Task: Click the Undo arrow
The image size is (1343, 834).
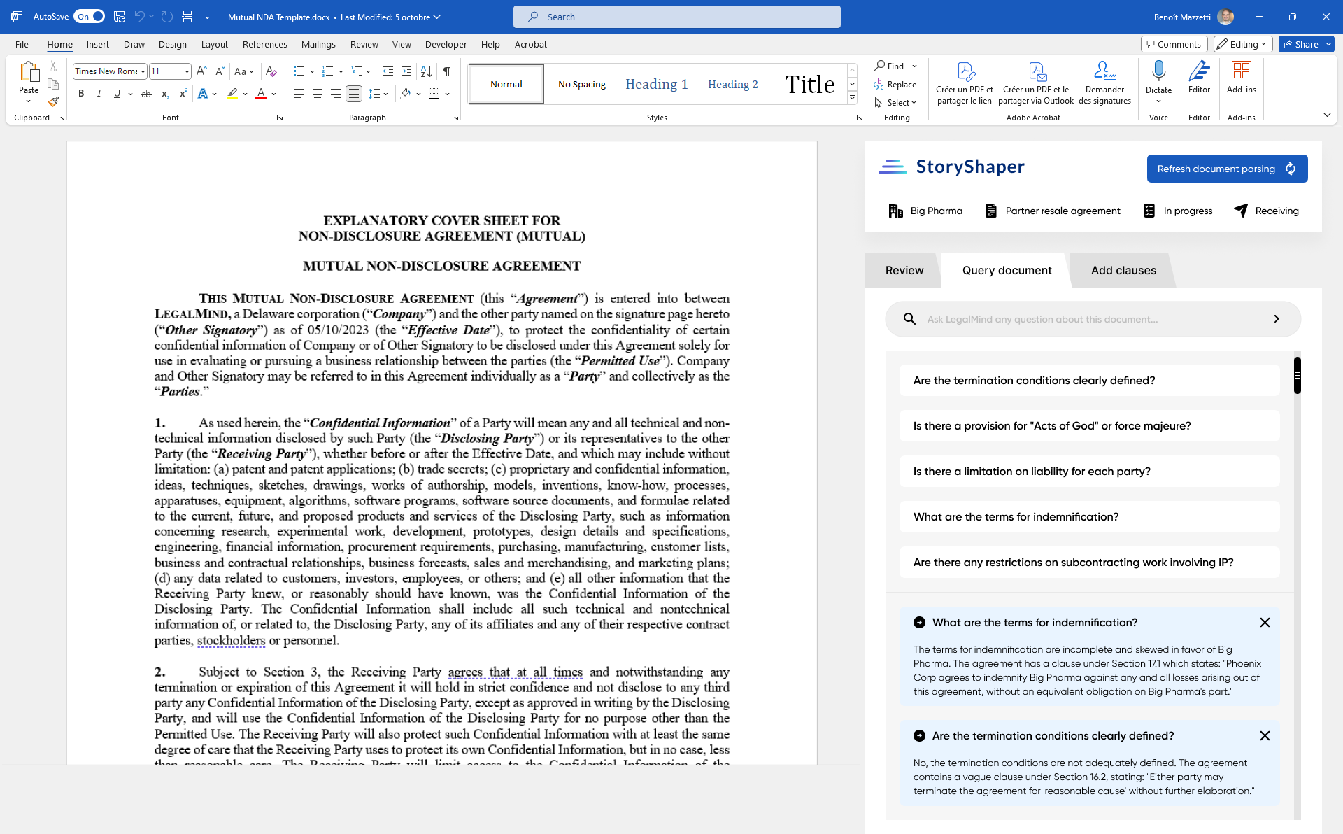Action: 140,17
